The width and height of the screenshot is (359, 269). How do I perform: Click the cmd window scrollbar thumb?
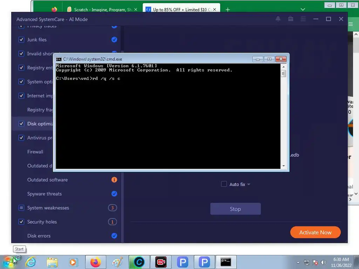pyautogui.click(x=283, y=74)
